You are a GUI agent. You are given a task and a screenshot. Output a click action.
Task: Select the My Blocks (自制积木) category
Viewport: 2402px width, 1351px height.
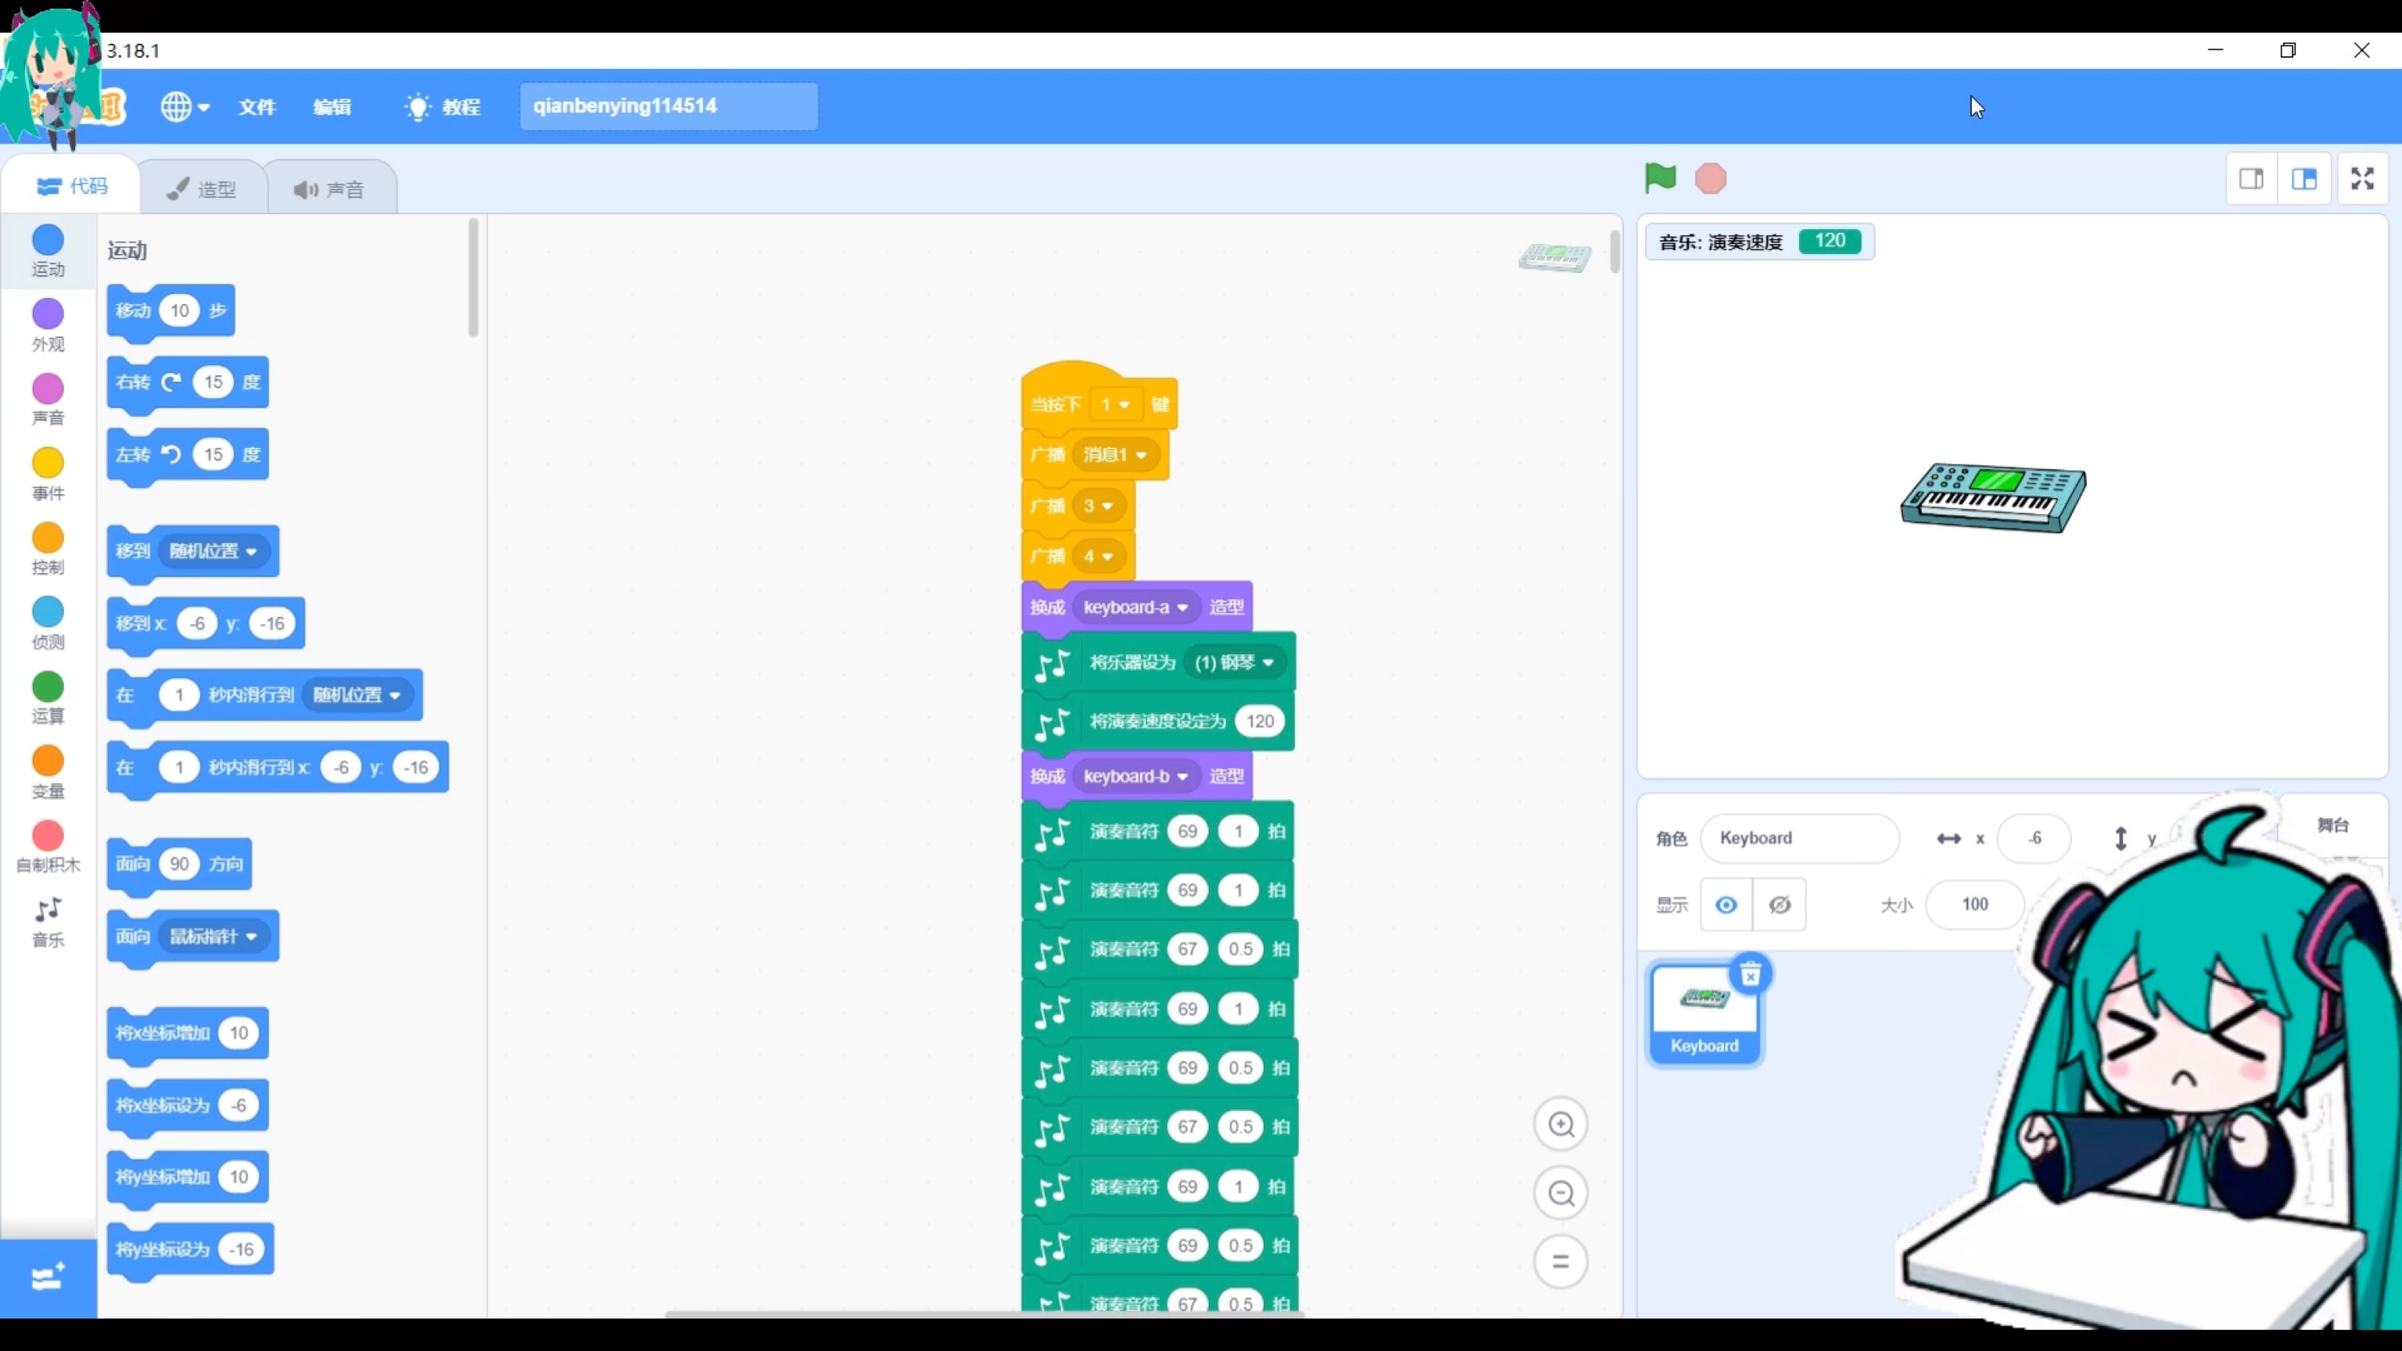pos(48,848)
